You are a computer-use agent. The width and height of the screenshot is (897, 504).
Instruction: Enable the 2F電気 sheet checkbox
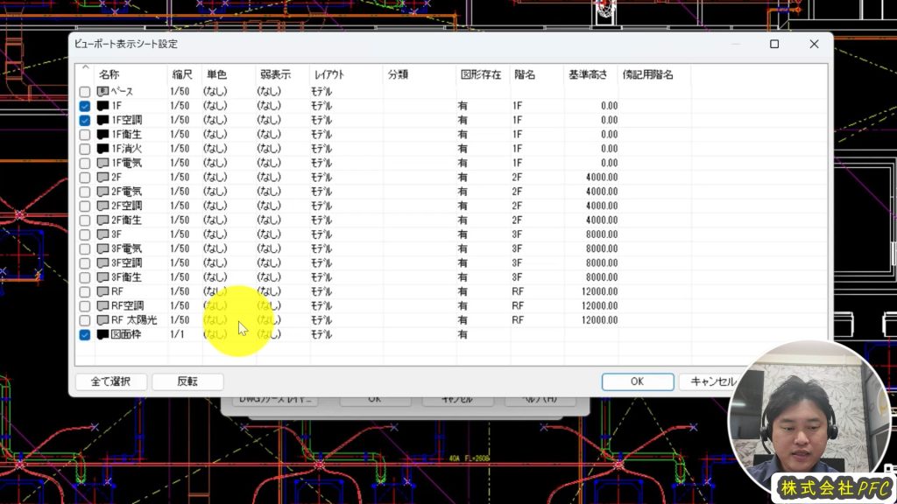[x=85, y=192]
